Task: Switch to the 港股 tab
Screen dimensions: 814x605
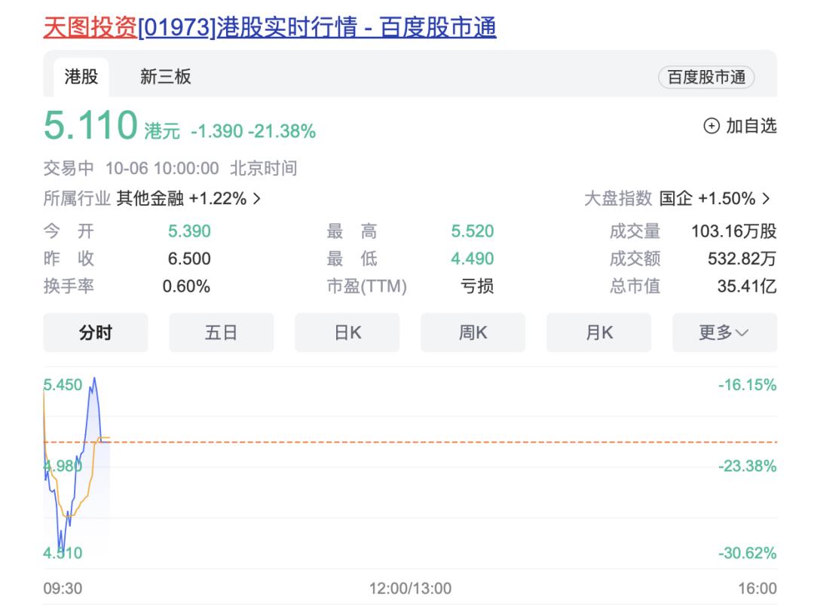Action: point(81,77)
